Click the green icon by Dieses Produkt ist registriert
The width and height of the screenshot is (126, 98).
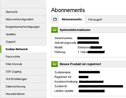tap(54, 64)
